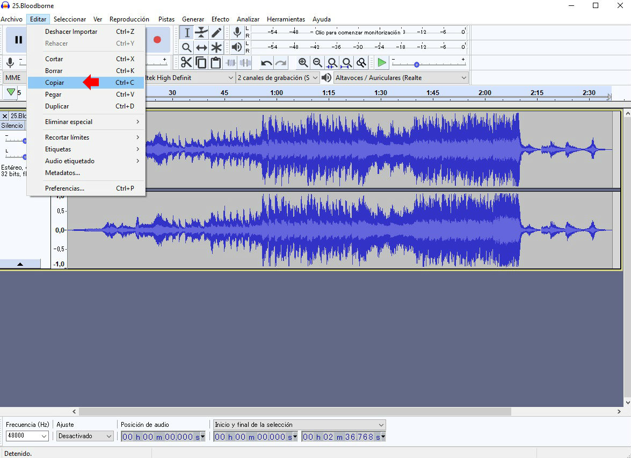Click the Undo arrow in toolbar
This screenshot has width=631, height=458.
(266, 63)
